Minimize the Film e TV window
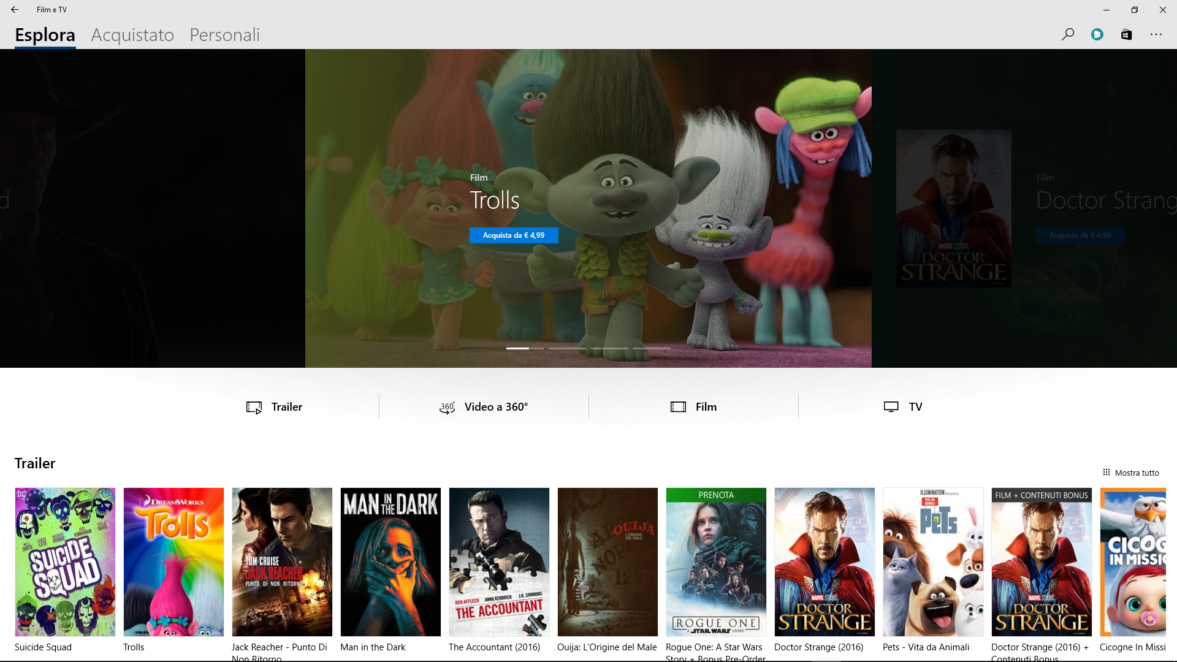The width and height of the screenshot is (1177, 662). (x=1107, y=9)
